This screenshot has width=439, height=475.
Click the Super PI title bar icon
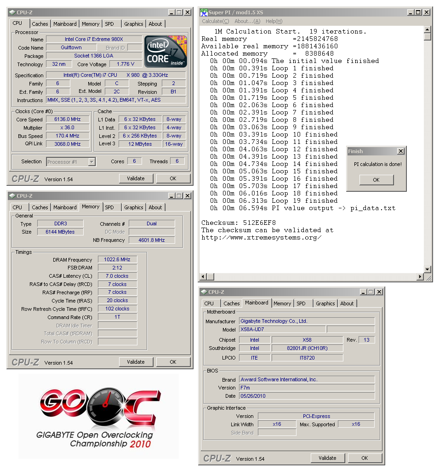[204, 12]
